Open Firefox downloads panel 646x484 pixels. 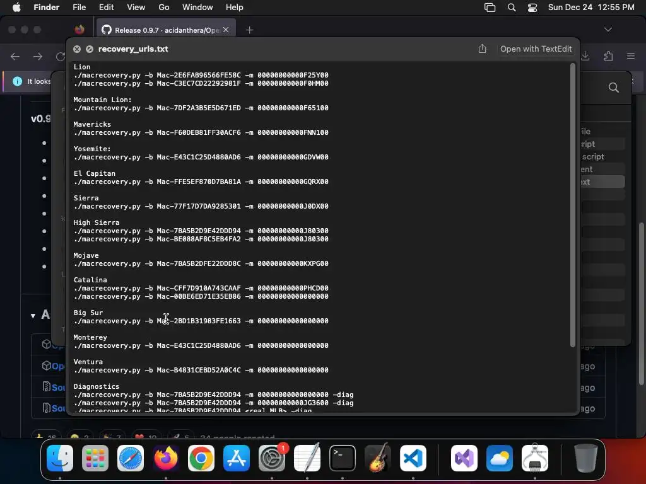pyautogui.click(x=585, y=56)
